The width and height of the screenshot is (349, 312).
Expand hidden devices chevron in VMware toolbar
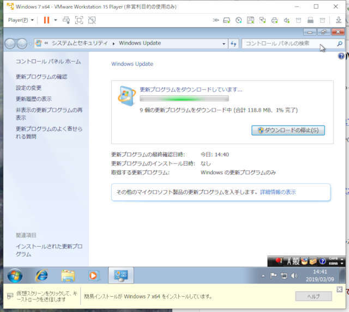pos(215,20)
